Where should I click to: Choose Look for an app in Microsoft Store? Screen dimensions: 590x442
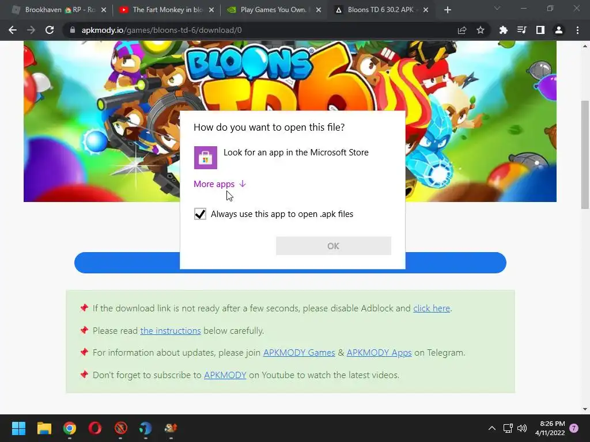[292, 158]
